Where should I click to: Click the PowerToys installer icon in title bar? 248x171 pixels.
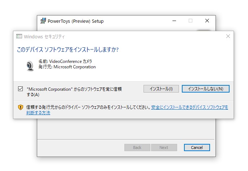(x=43, y=21)
